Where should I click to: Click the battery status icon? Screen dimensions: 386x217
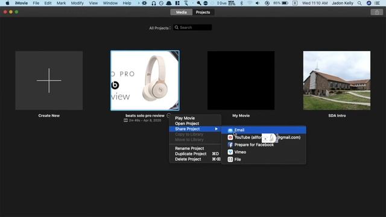click(x=285, y=3)
